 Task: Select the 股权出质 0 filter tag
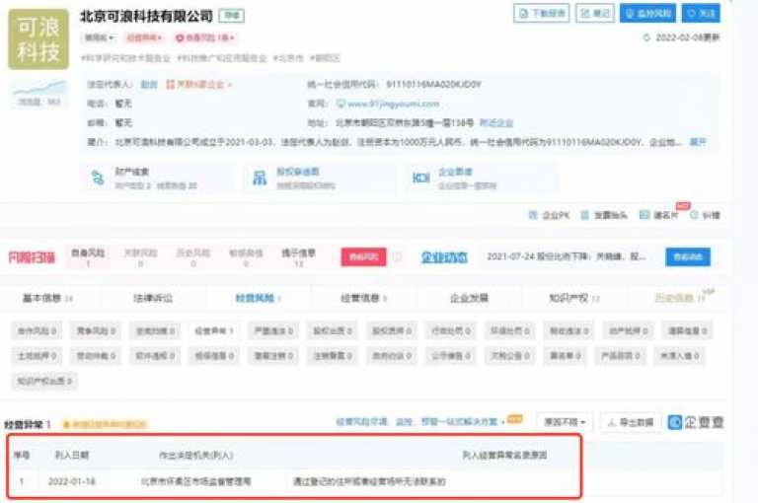tap(332, 331)
